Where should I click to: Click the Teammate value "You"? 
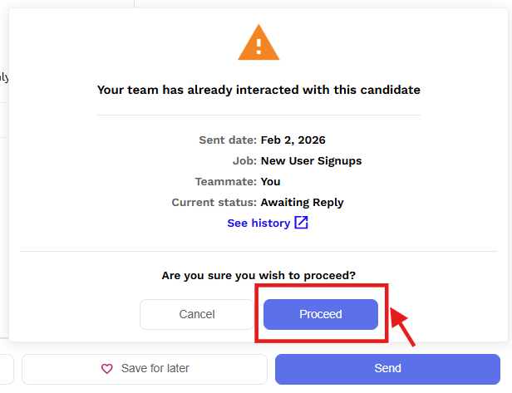(270, 181)
